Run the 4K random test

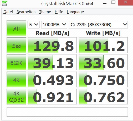[16, 79]
